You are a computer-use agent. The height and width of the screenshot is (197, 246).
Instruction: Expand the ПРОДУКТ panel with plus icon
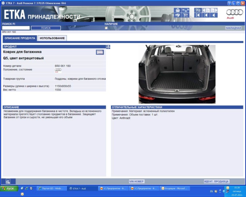point(108,47)
